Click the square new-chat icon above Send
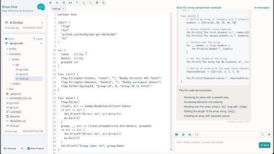This screenshot has width=274, height=154. (262, 134)
